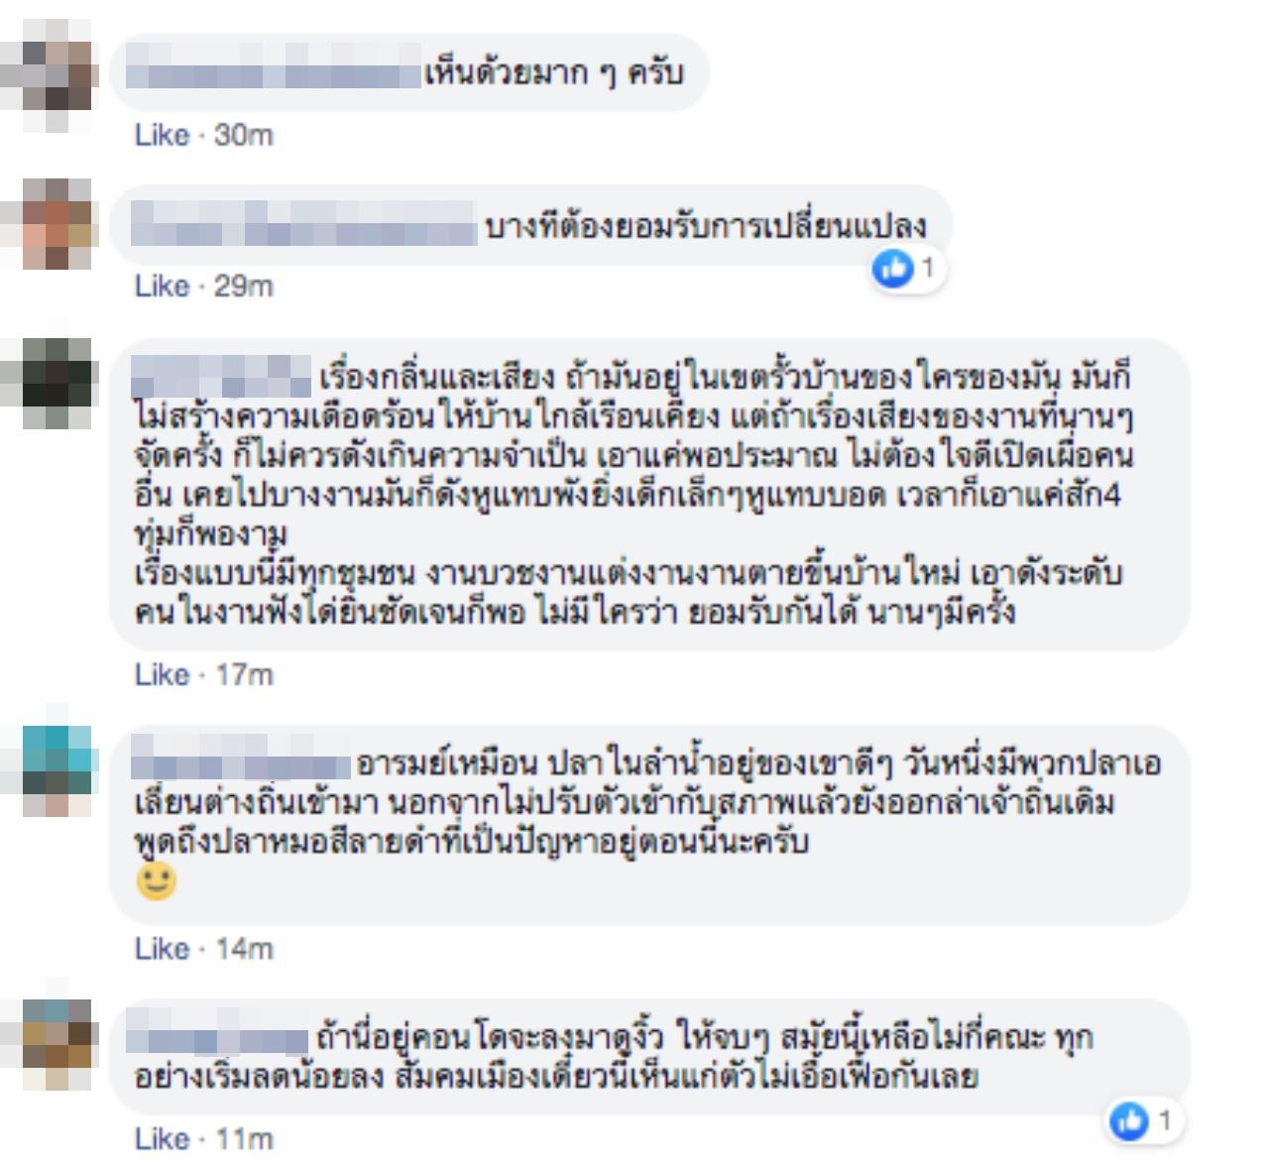Open blurred author name of first comment
This screenshot has width=1269, height=1169.
click(x=274, y=73)
